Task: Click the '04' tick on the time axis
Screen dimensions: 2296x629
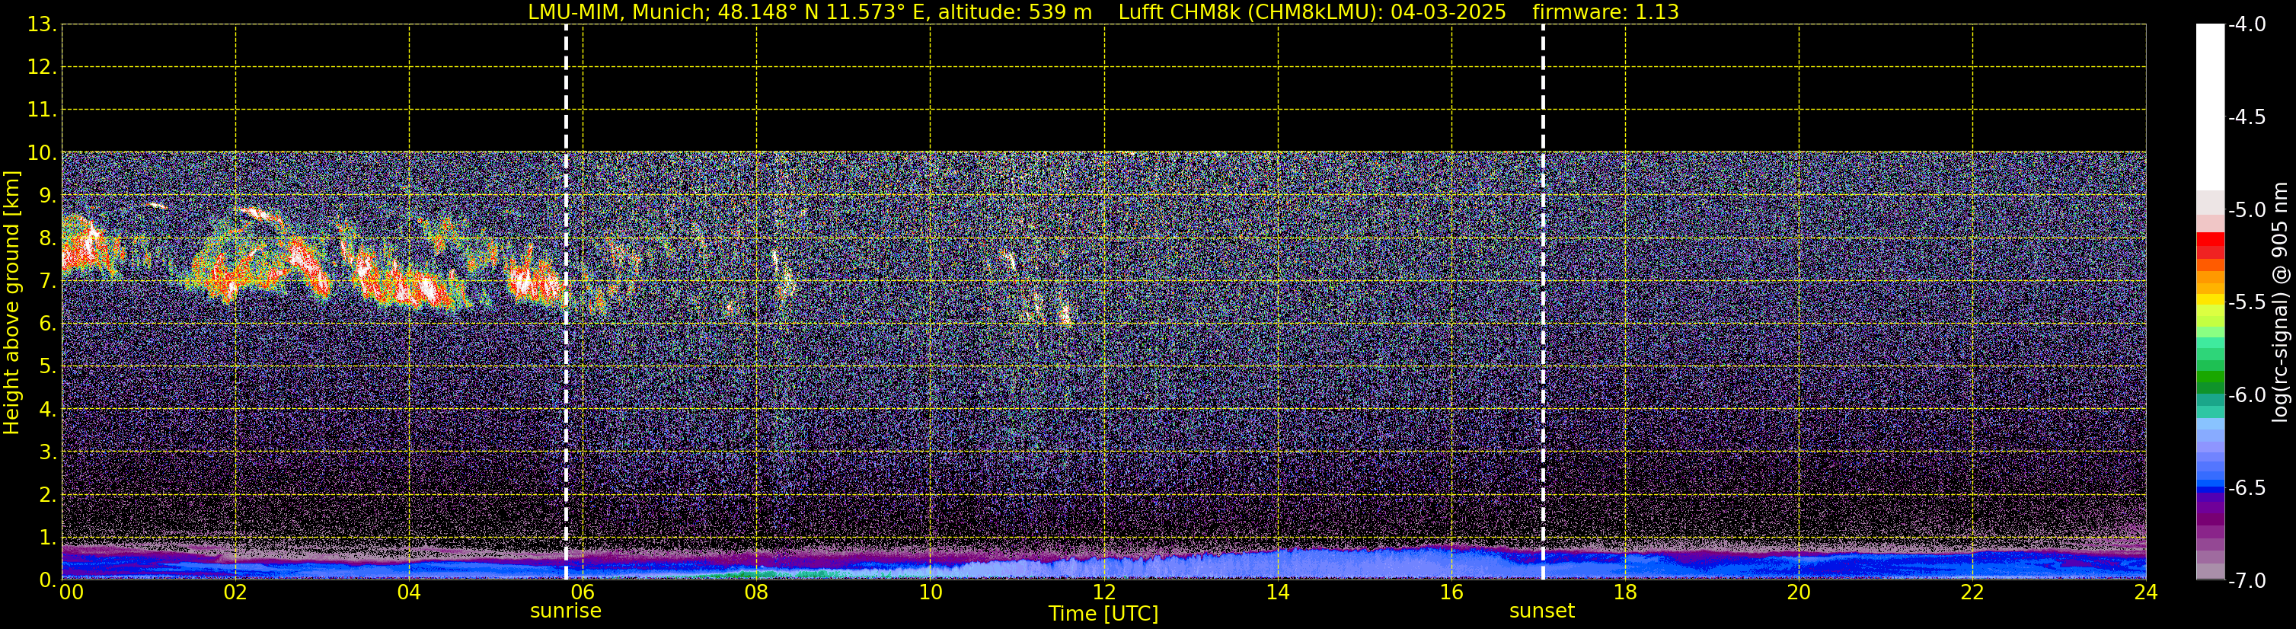Action: click(409, 592)
